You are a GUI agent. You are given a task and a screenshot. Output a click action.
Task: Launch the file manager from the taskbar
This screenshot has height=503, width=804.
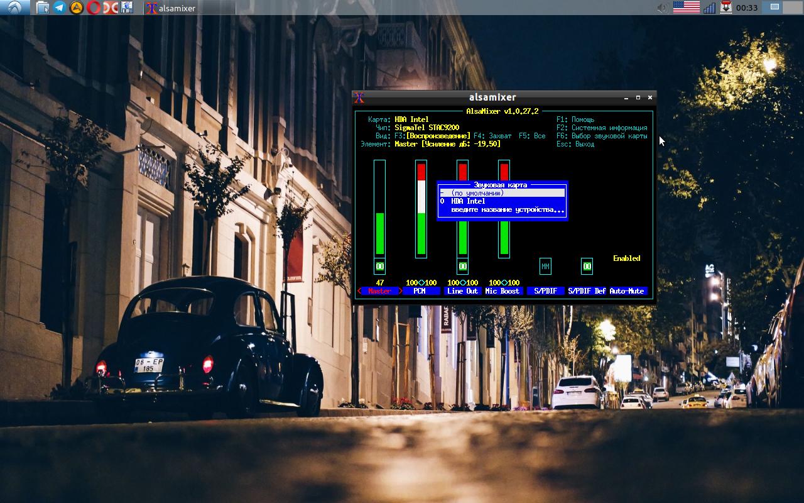point(43,8)
